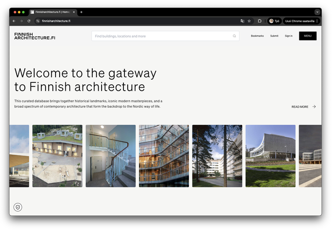The height and width of the screenshot is (231, 332).
Task: Open the Työ profile menu
Action: point(274,21)
